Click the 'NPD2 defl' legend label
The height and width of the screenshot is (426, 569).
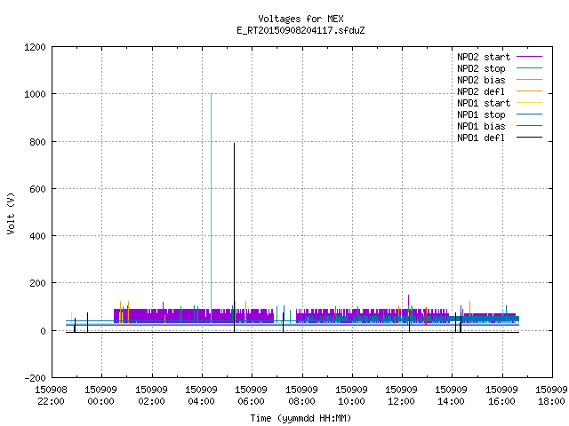point(481,91)
